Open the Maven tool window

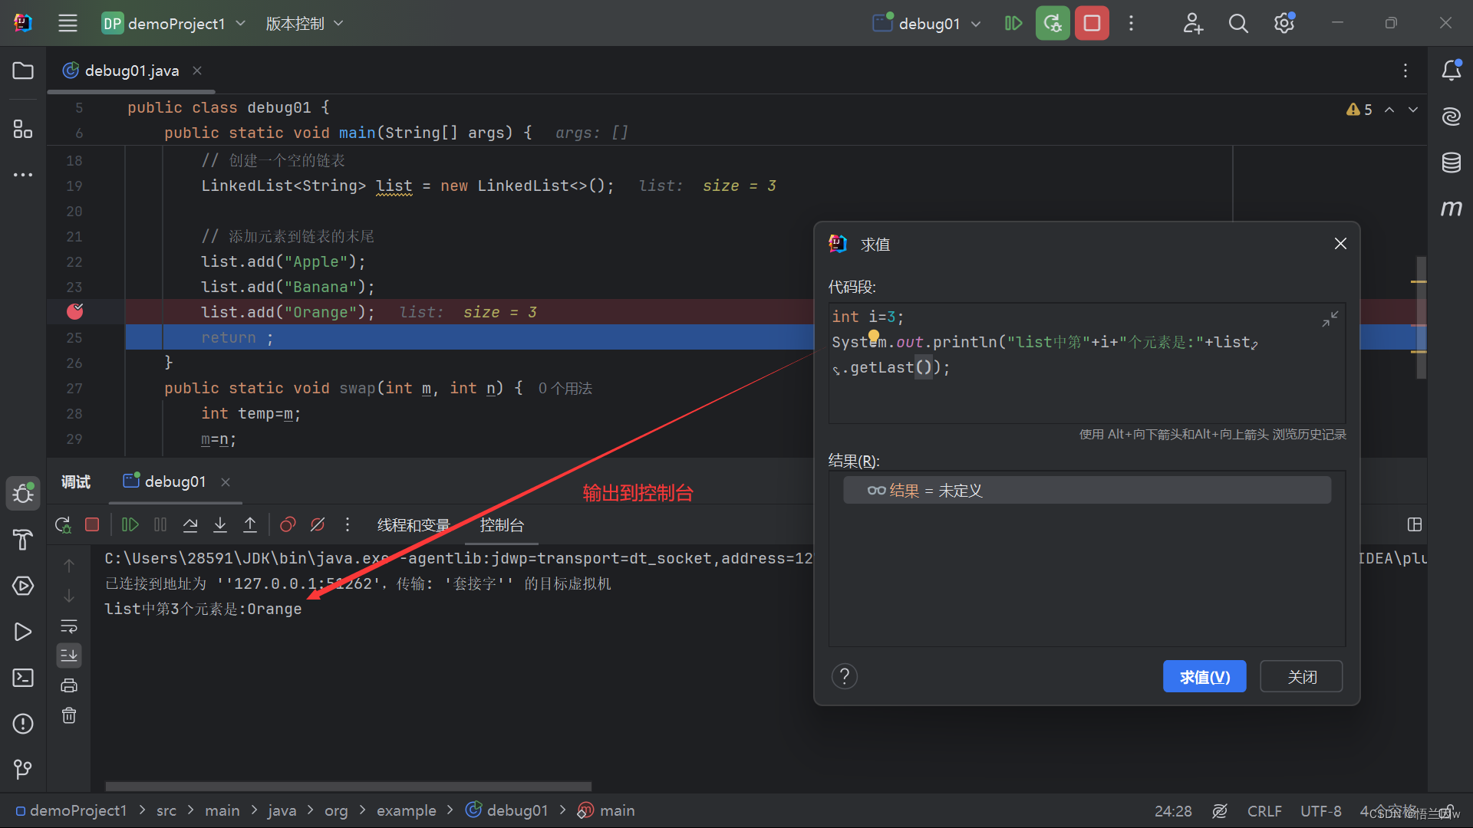[x=1451, y=209]
